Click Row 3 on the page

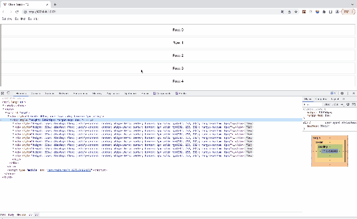[x=178, y=68]
